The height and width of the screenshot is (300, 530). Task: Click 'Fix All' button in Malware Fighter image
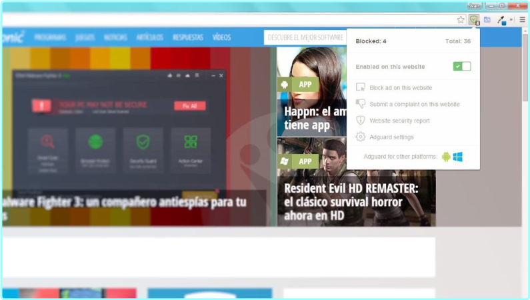coord(189,106)
